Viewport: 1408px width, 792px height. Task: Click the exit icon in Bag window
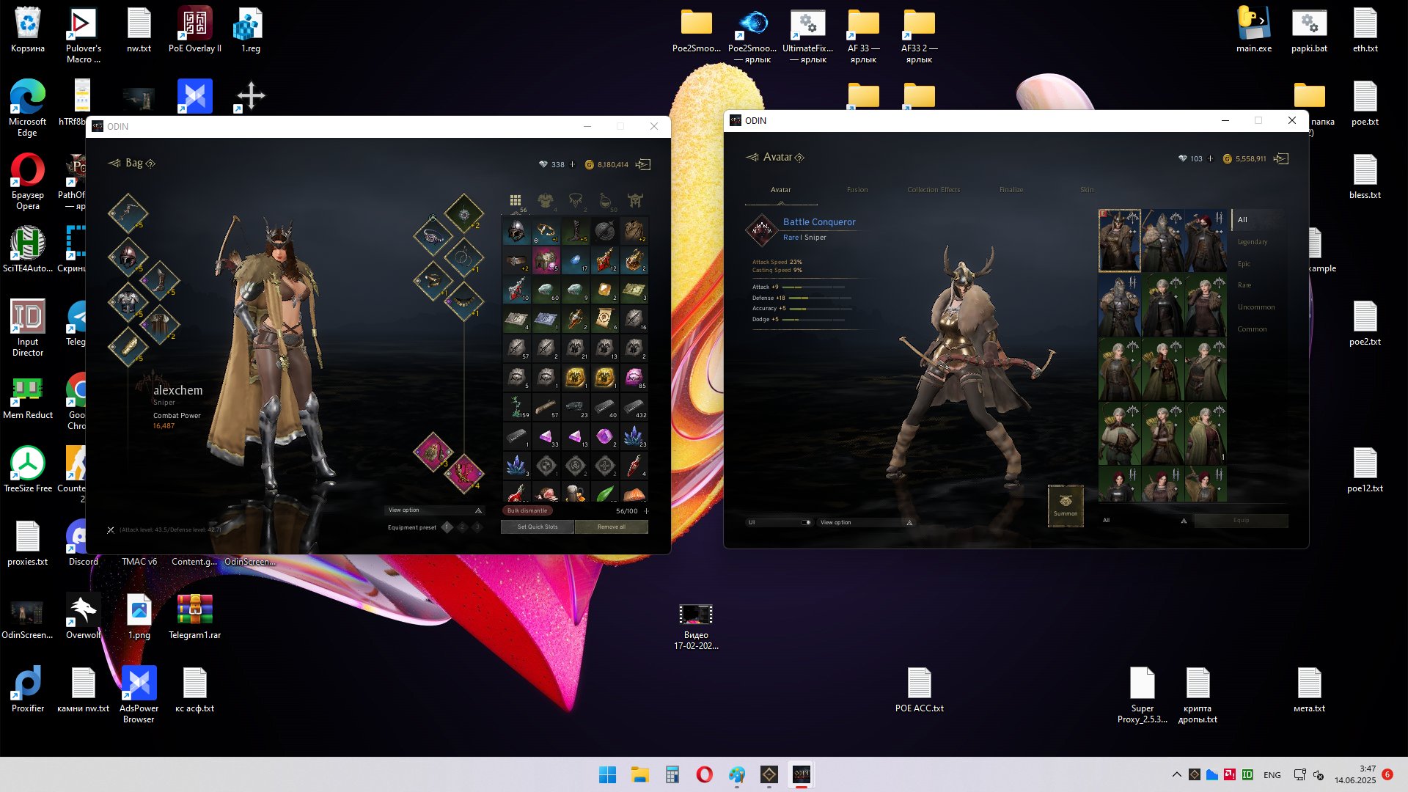pos(643,164)
